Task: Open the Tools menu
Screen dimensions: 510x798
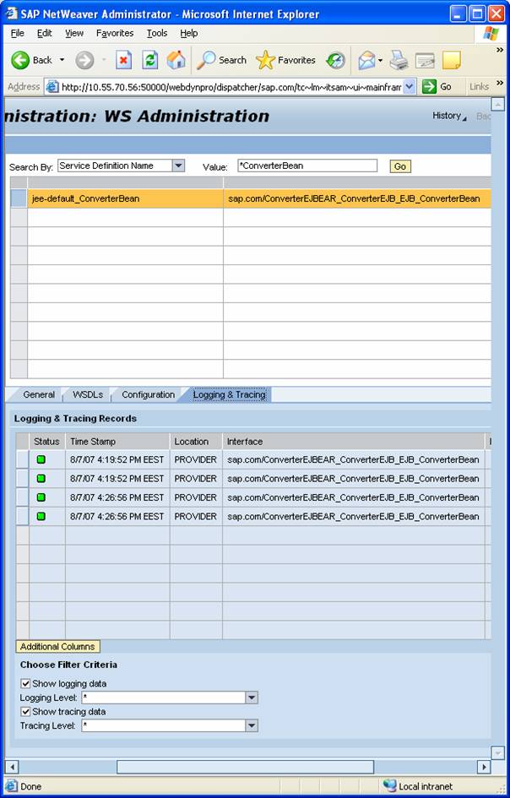Action: [157, 33]
